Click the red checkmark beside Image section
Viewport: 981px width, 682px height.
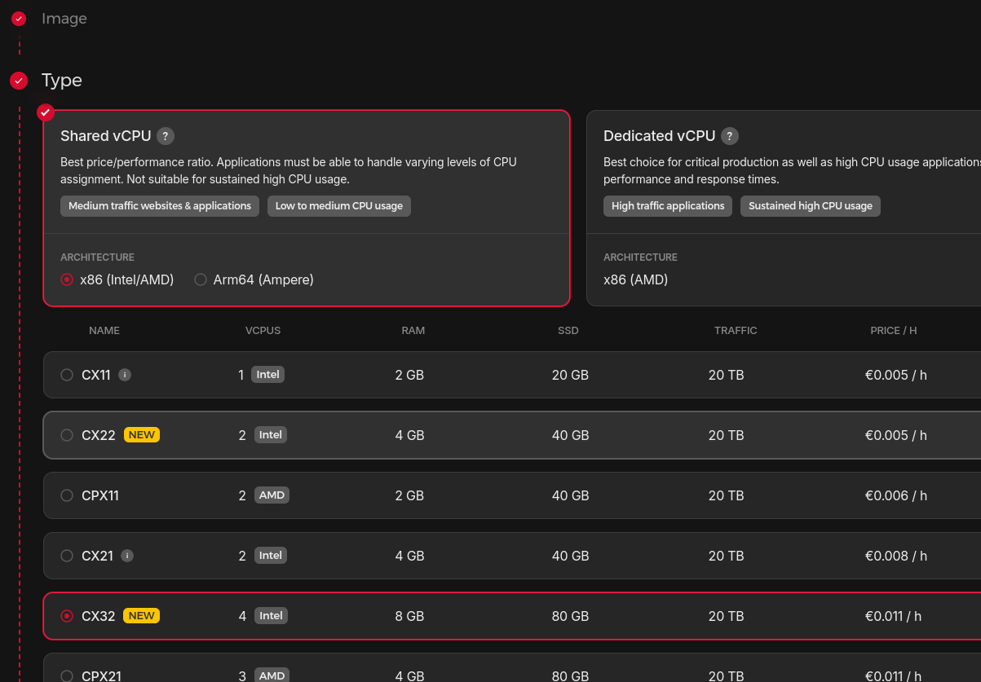pos(18,18)
